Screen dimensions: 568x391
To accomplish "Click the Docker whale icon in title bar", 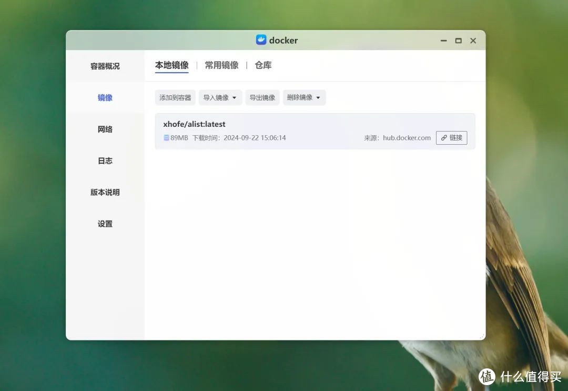I will (x=261, y=40).
